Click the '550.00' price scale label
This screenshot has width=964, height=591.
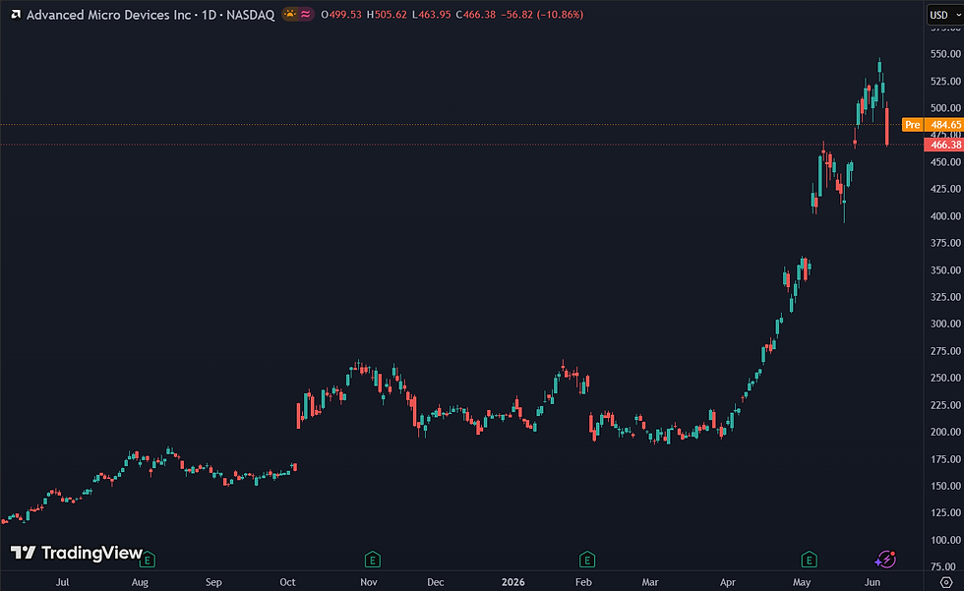click(945, 54)
